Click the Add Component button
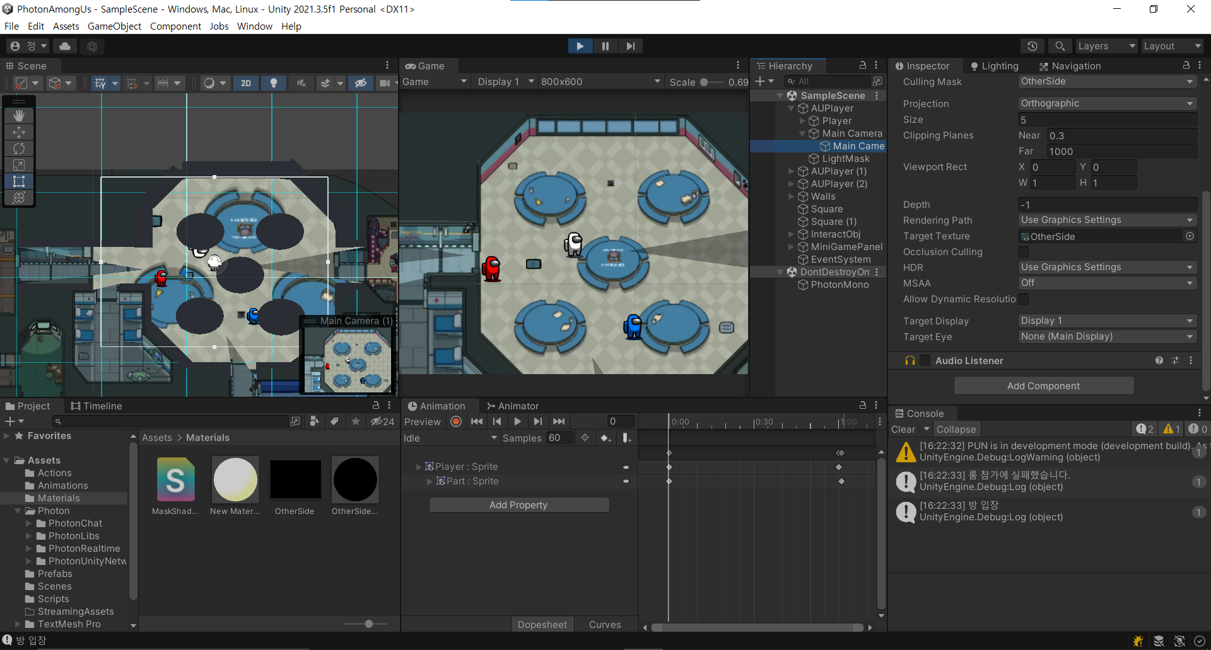1211x650 pixels. tap(1044, 385)
